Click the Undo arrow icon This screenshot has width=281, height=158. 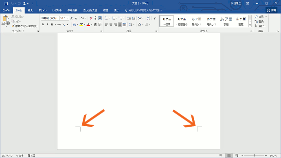click(12, 4)
